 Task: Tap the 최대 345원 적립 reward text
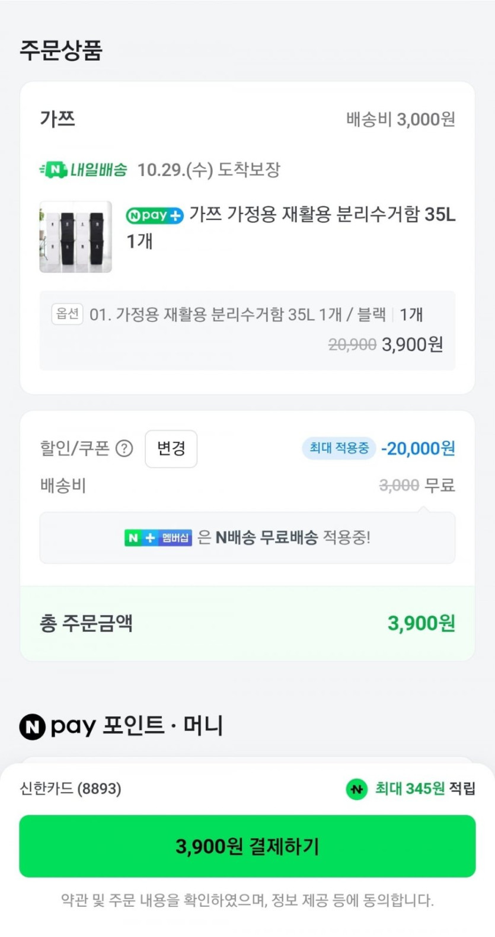point(424,789)
